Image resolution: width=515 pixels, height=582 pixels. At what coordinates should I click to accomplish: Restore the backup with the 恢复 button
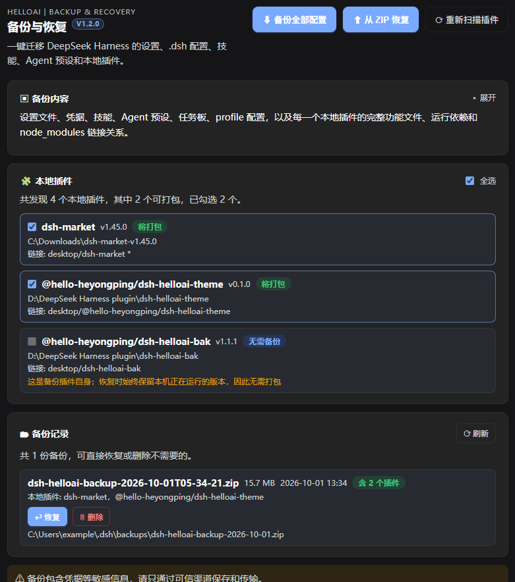click(47, 517)
